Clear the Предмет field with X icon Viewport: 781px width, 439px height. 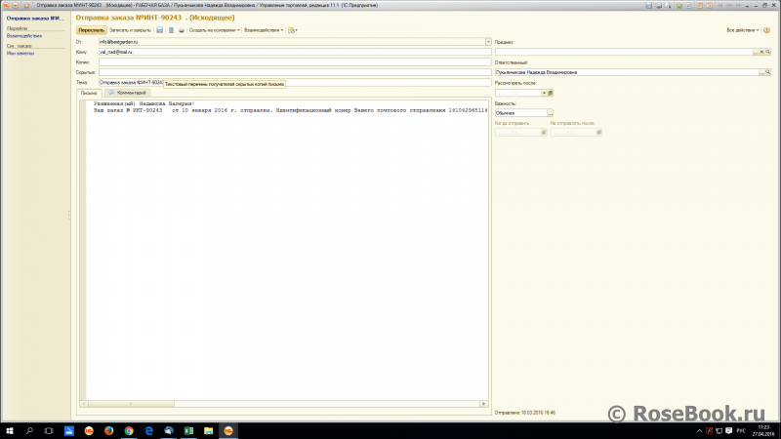tap(761, 52)
